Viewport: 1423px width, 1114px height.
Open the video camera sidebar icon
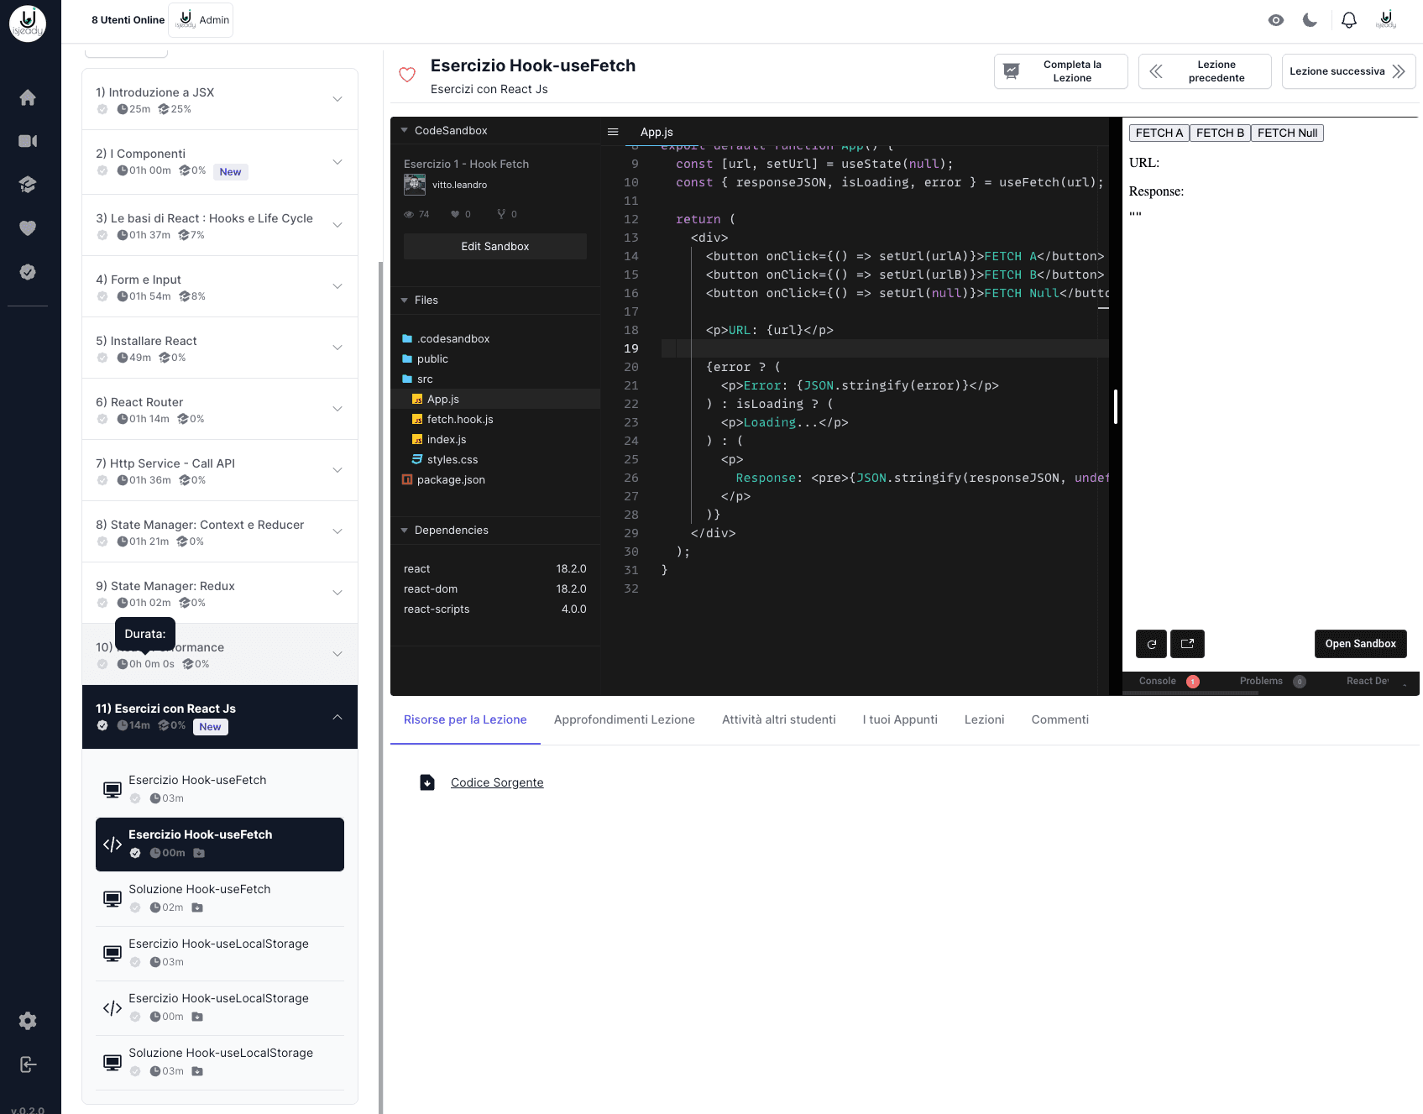tap(28, 141)
